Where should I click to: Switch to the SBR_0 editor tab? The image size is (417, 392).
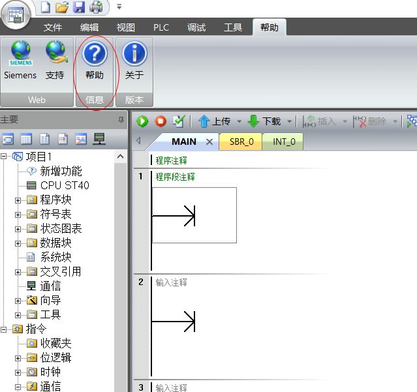[241, 142]
